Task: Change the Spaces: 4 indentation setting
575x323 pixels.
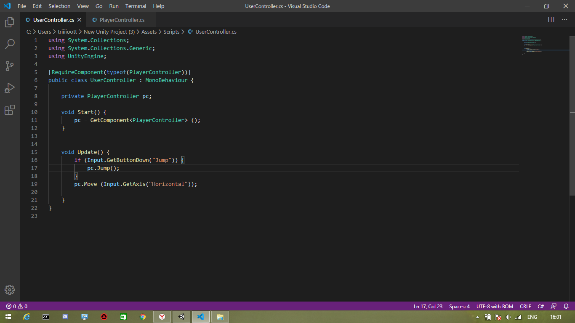Action: coord(459,306)
